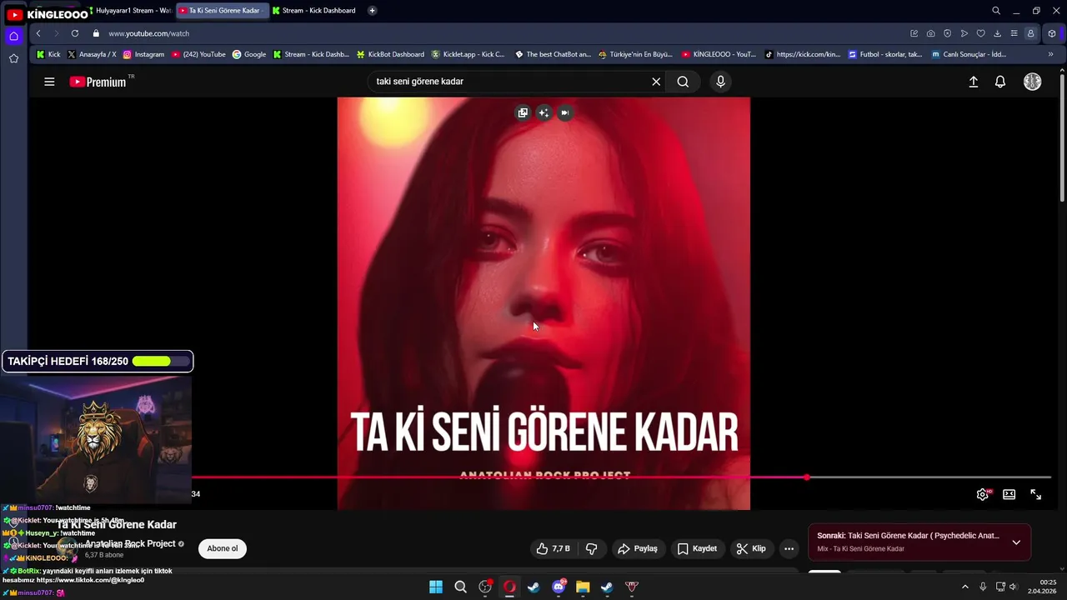Open the browser profile person icon
1067x600 pixels.
(1031, 33)
